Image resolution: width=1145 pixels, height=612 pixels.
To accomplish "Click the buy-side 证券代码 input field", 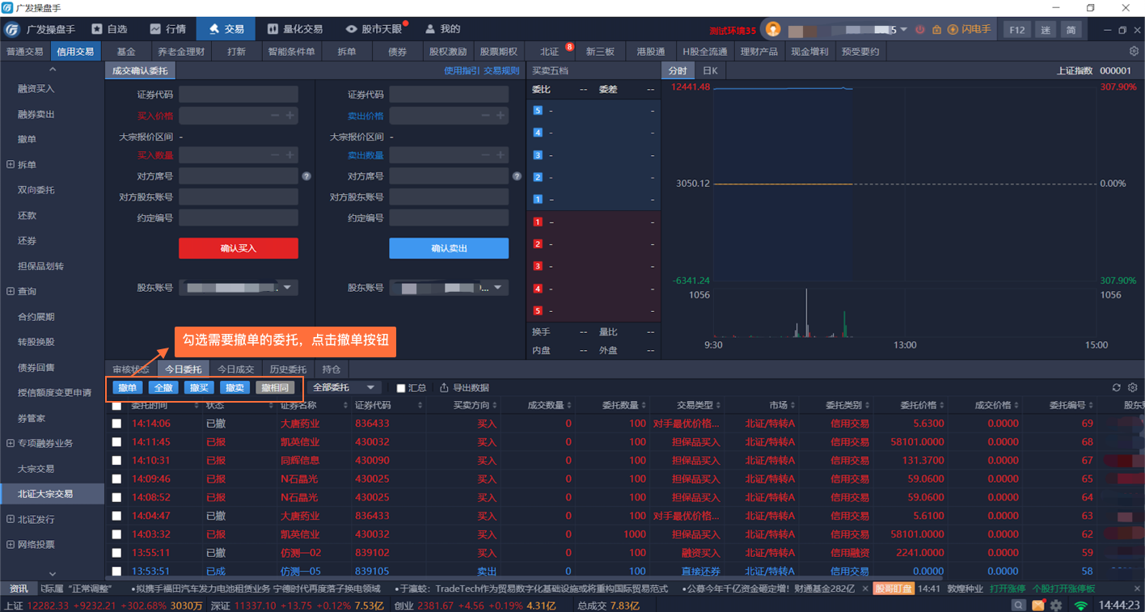I will click(x=239, y=95).
